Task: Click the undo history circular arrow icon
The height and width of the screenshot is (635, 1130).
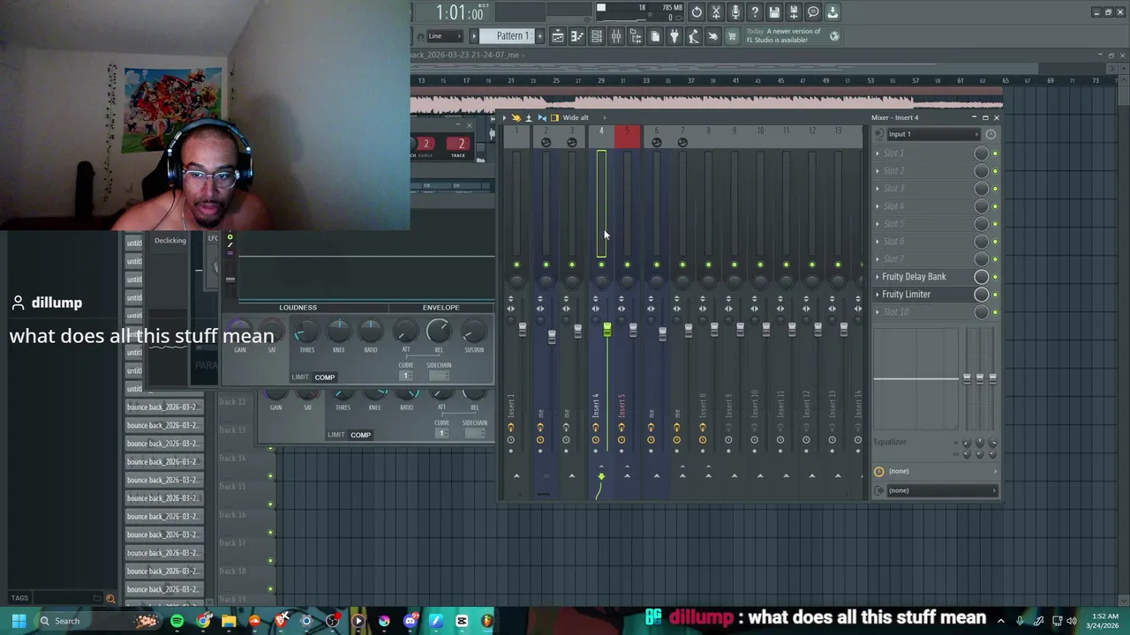Action: coord(697,12)
